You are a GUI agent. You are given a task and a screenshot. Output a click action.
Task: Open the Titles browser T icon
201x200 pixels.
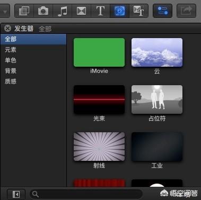(100, 11)
